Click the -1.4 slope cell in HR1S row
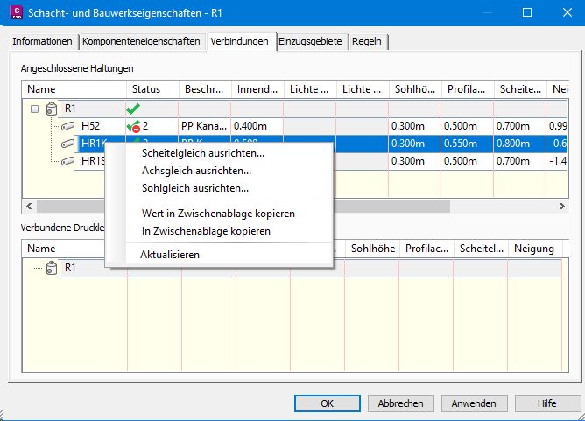 pyautogui.click(x=558, y=161)
